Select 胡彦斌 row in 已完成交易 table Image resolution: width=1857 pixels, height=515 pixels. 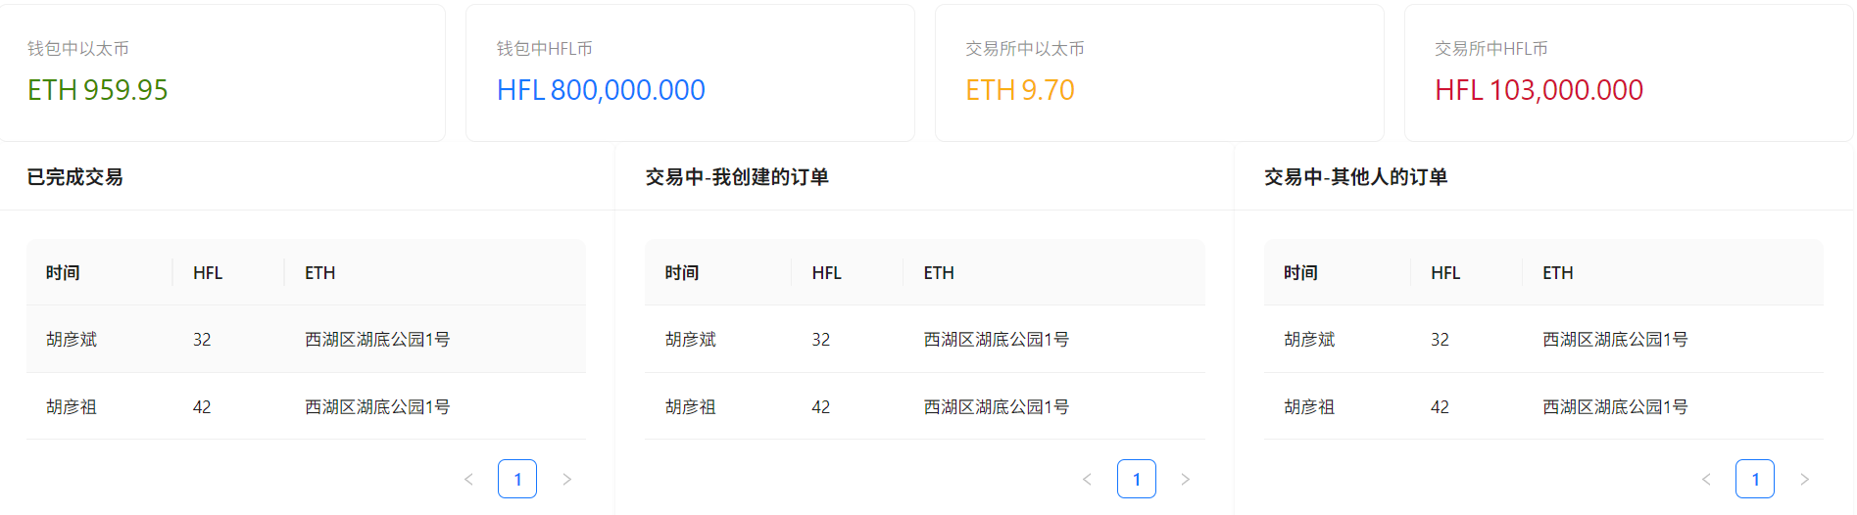click(x=306, y=340)
